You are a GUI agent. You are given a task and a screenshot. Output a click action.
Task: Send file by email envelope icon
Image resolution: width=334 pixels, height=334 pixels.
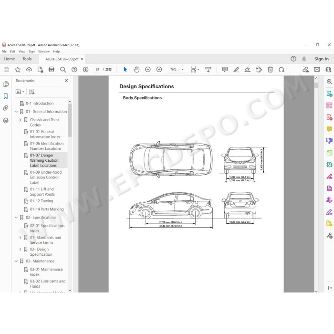point(317,70)
